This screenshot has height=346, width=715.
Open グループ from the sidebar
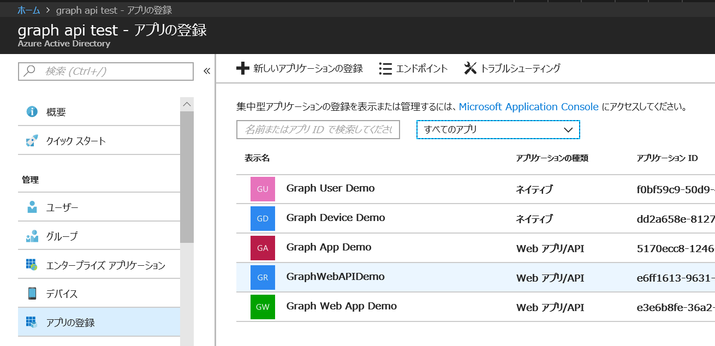pos(32,235)
